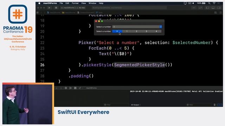This screenshot has width=225, height=126.
Task: Open the Edit menu
Action: (67, 3)
